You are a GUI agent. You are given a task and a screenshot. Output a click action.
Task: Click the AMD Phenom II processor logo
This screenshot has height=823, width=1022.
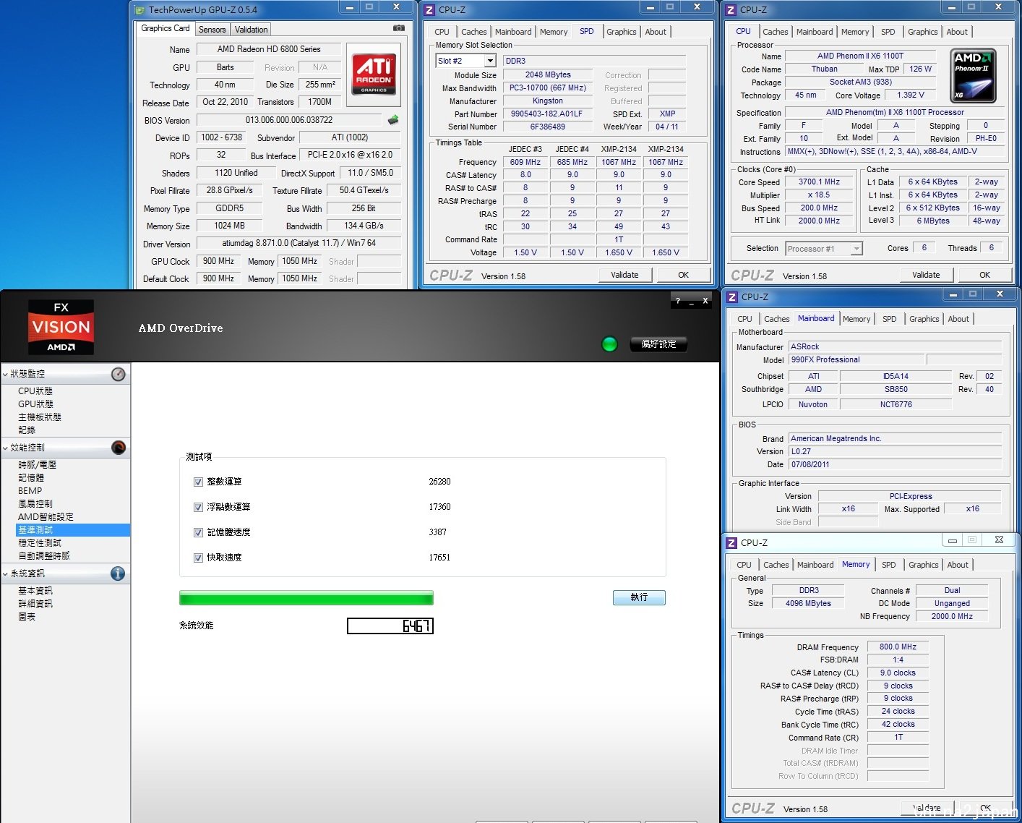974,75
